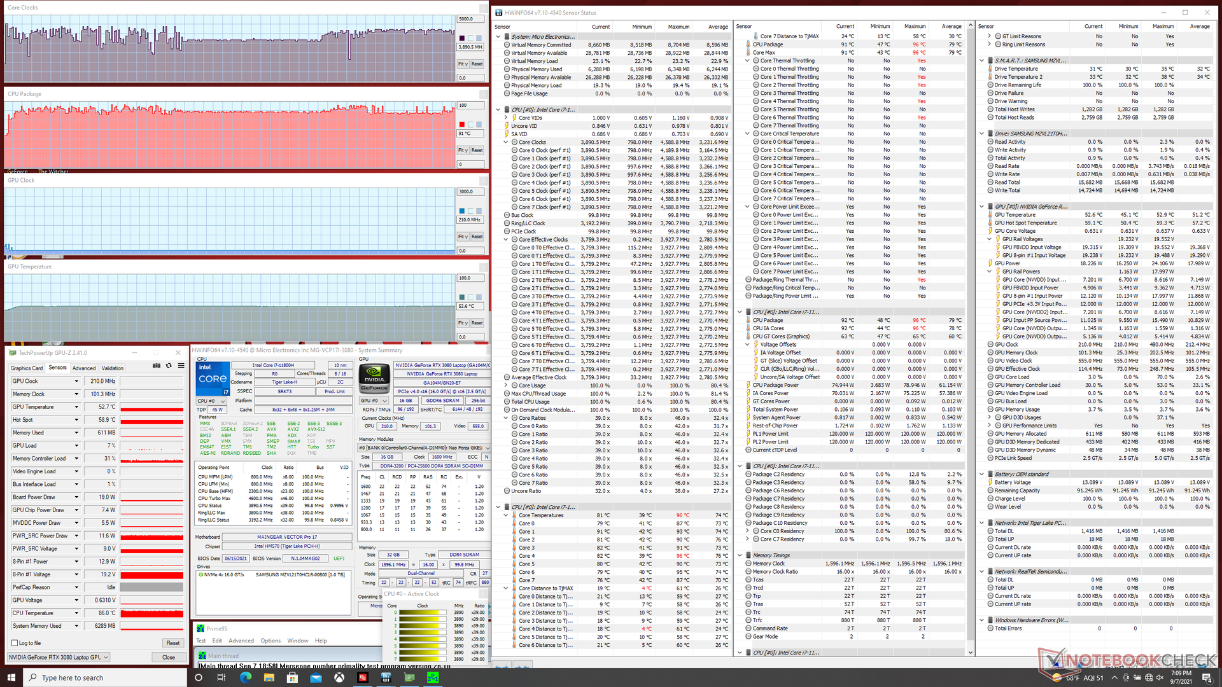Open PerfCap Reason dropdown in GPU-Z
The height and width of the screenshot is (687, 1222).
click(x=76, y=588)
